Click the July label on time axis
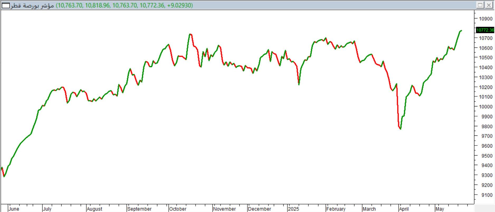 (x=47, y=209)
